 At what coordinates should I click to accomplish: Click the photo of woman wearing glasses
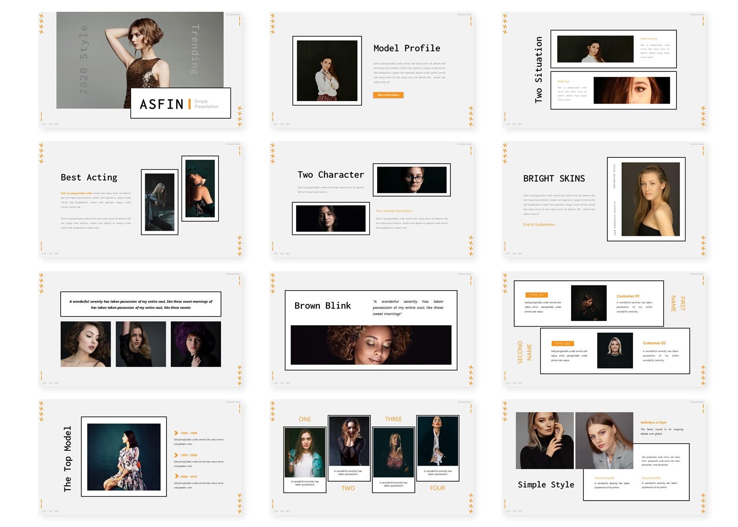[412, 180]
